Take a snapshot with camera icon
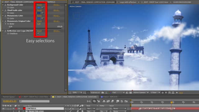This screenshot has height=112, width=199. 103,93
